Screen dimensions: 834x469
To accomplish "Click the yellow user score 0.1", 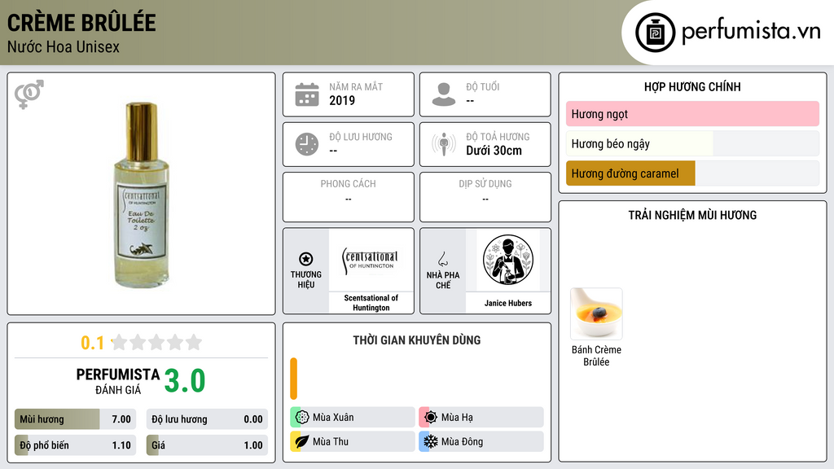I will coord(93,343).
